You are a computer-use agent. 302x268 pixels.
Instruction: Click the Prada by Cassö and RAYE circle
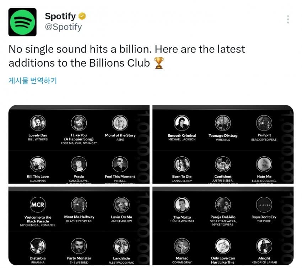point(79,164)
